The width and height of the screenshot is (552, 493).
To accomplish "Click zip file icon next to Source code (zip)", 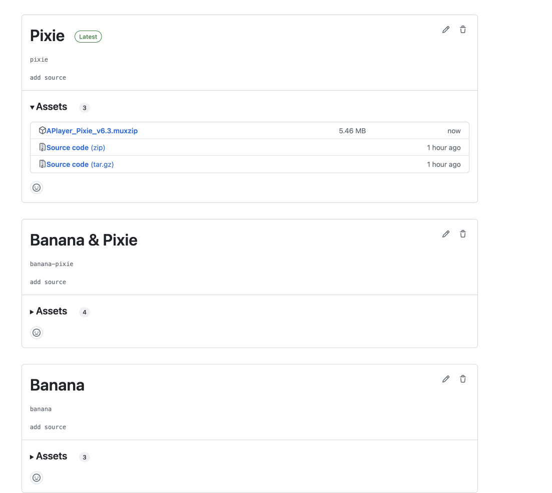I will (42, 147).
